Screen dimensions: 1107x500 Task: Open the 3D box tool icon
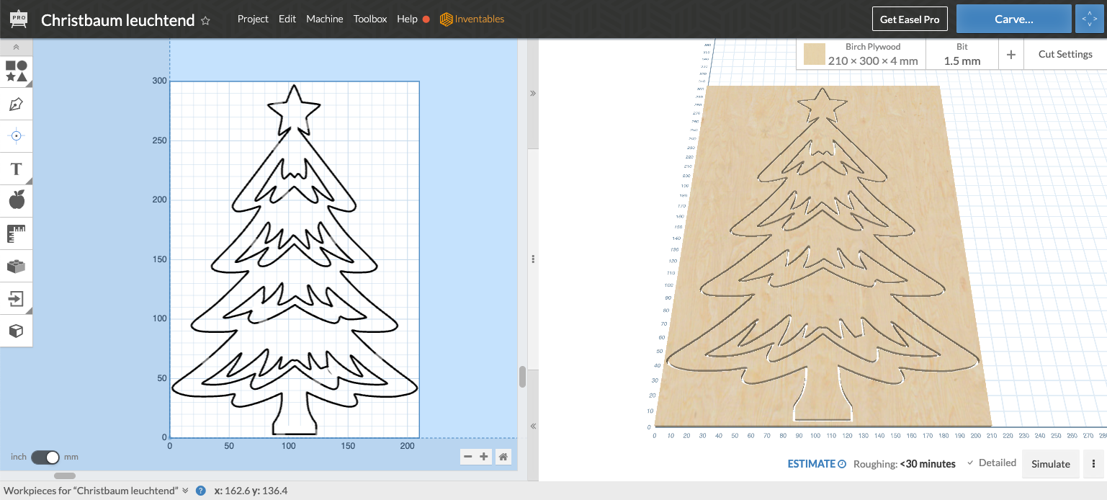pos(16,331)
